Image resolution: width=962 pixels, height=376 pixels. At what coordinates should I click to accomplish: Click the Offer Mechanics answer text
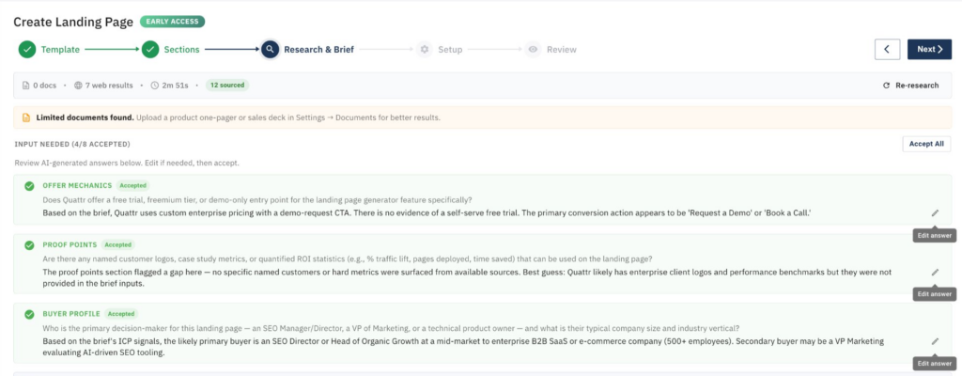[427, 212]
